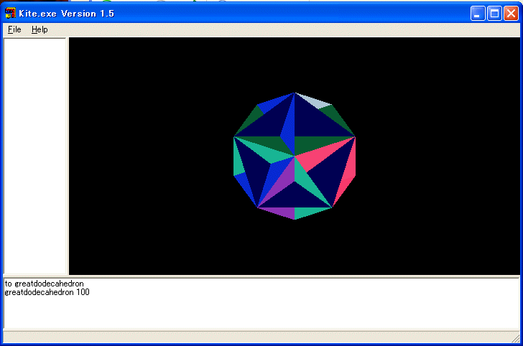Click the Kite.exe Version 1.5 title text
The height and width of the screenshot is (346, 523).
(x=66, y=14)
